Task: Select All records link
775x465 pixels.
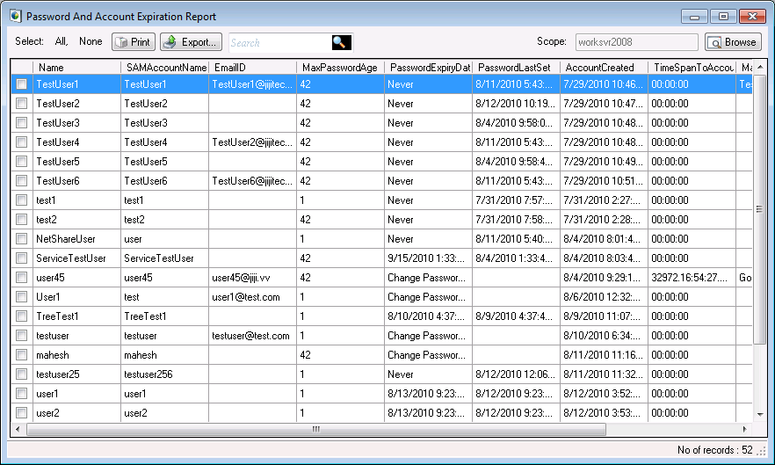Action: click(x=62, y=41)
